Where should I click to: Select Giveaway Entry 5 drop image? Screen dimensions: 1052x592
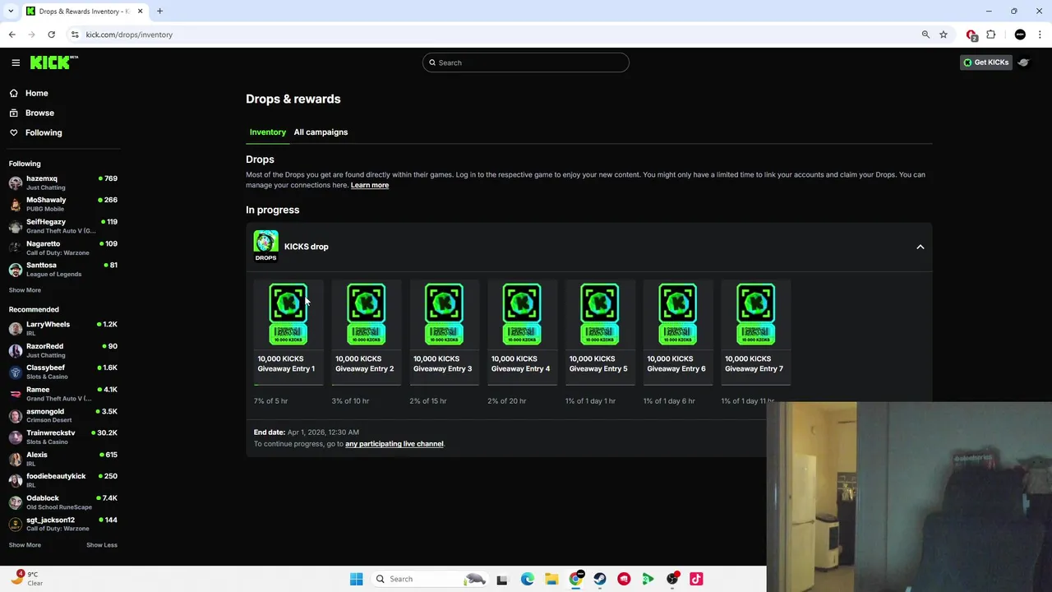tap(600, 314)
